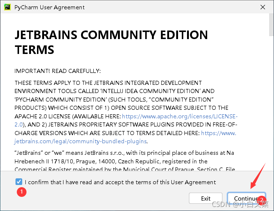Uncheck the accept User Agreement checkbox
Viewport: 274px width, 211px height.
pyautogui.click(x=19, y=182)
